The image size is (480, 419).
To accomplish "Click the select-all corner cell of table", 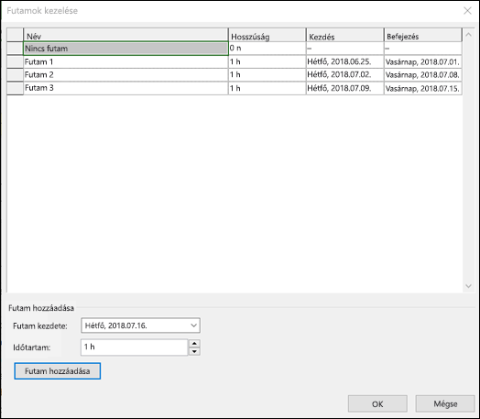I will [15, 35].
